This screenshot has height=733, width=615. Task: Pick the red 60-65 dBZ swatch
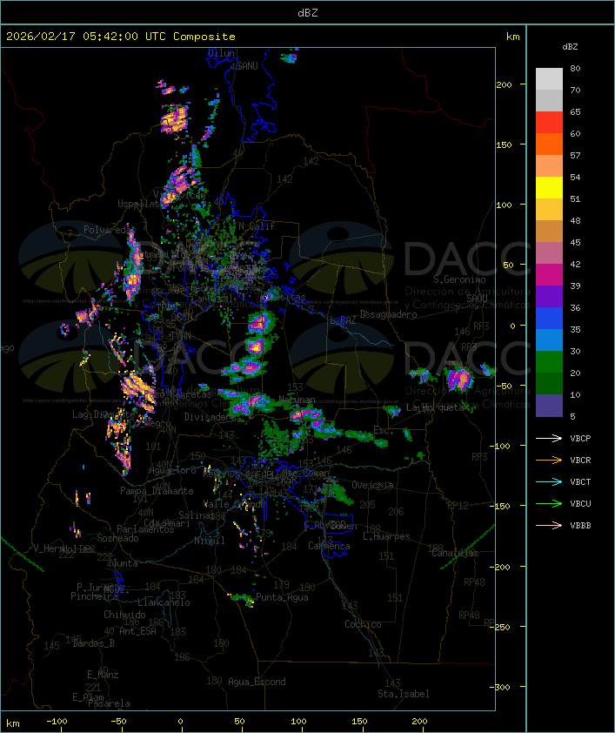click(549, 123)
